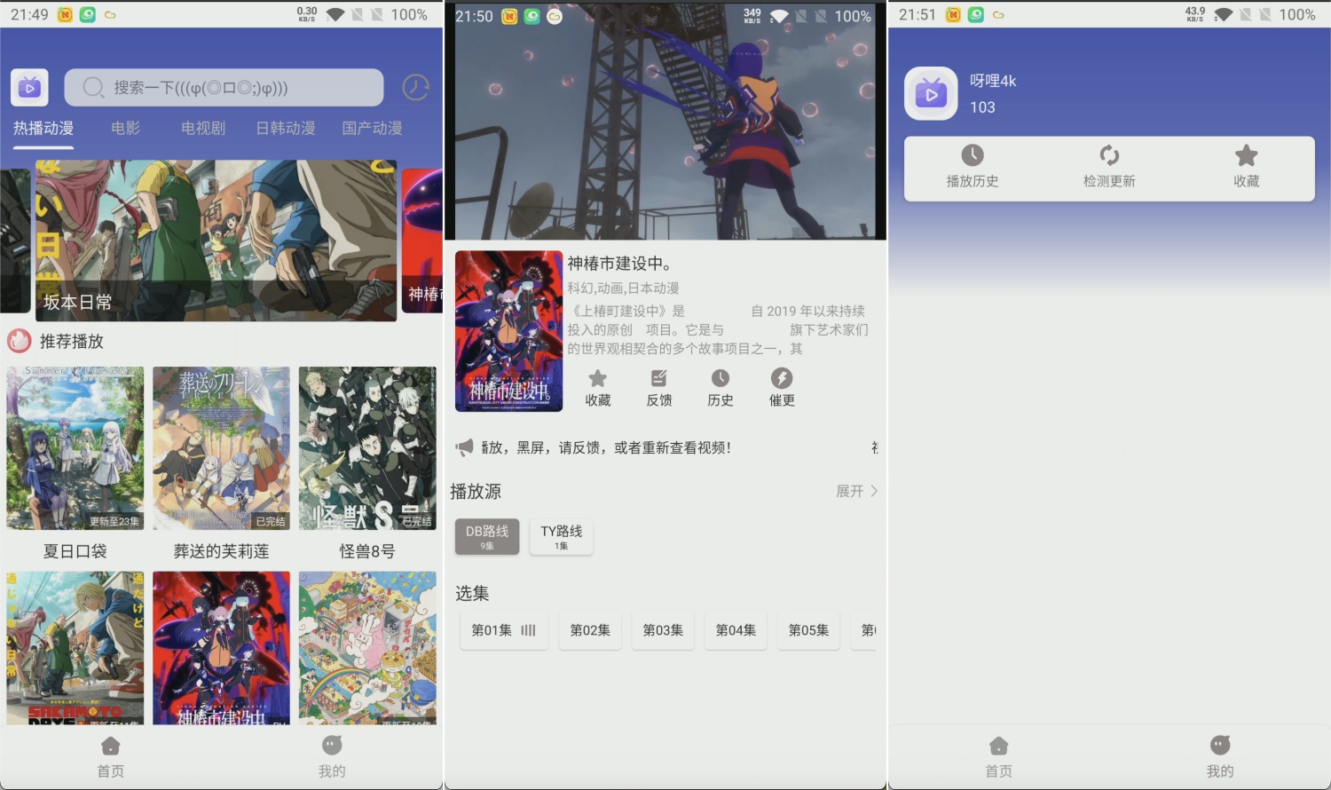
Task: Tap the 收藏 star icon under anime description
Action: point(598,379)
